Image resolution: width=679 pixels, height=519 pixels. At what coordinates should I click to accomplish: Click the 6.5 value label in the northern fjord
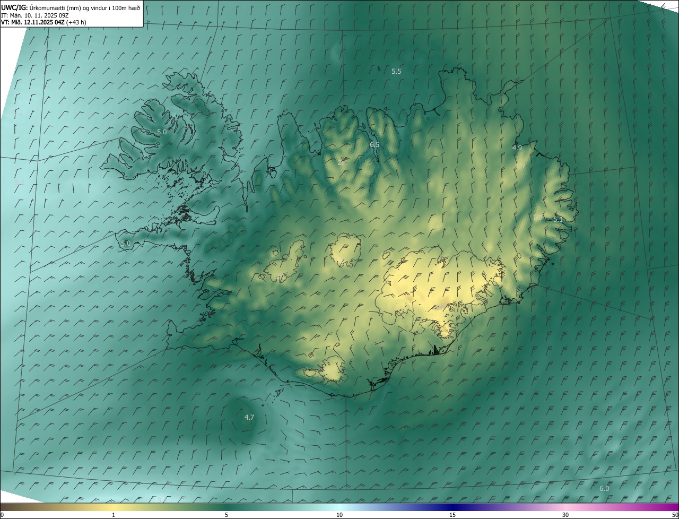pyautogui.click(x=375, y=145)
